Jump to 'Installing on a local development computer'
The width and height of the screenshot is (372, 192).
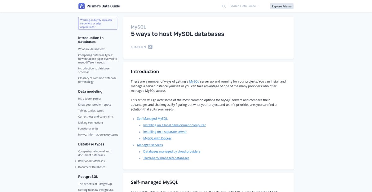174,125
